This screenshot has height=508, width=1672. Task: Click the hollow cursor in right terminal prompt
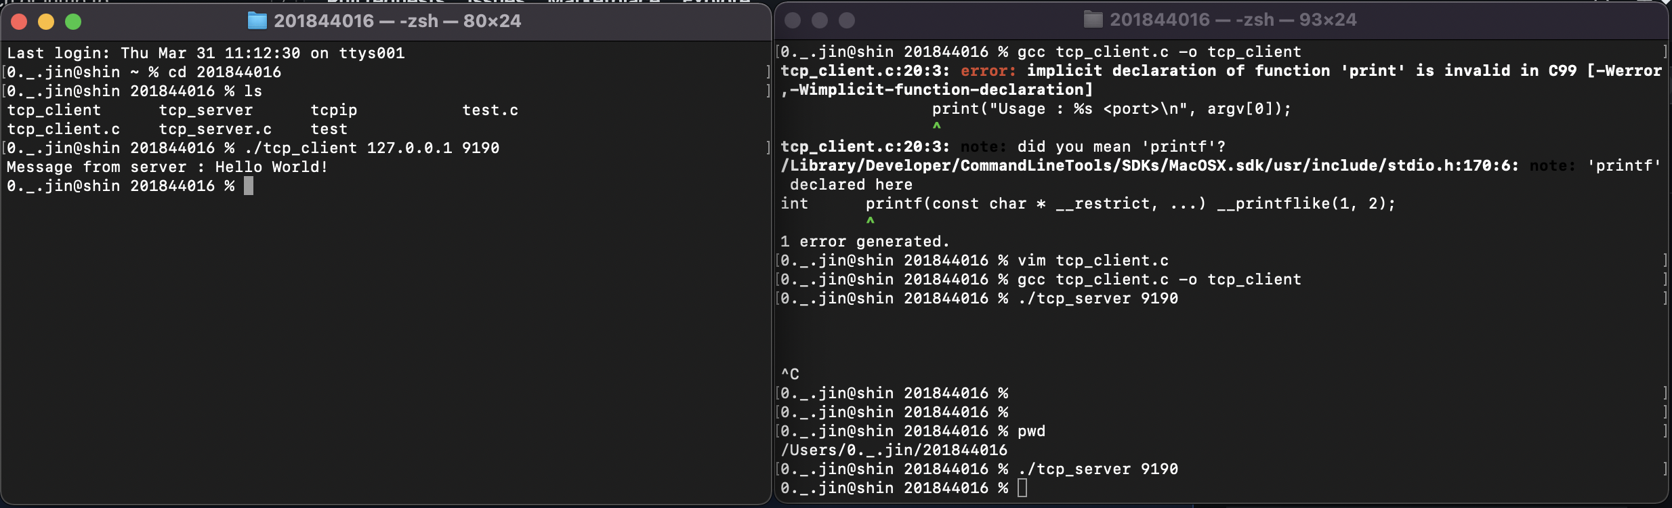click(x=1022, y=488)
